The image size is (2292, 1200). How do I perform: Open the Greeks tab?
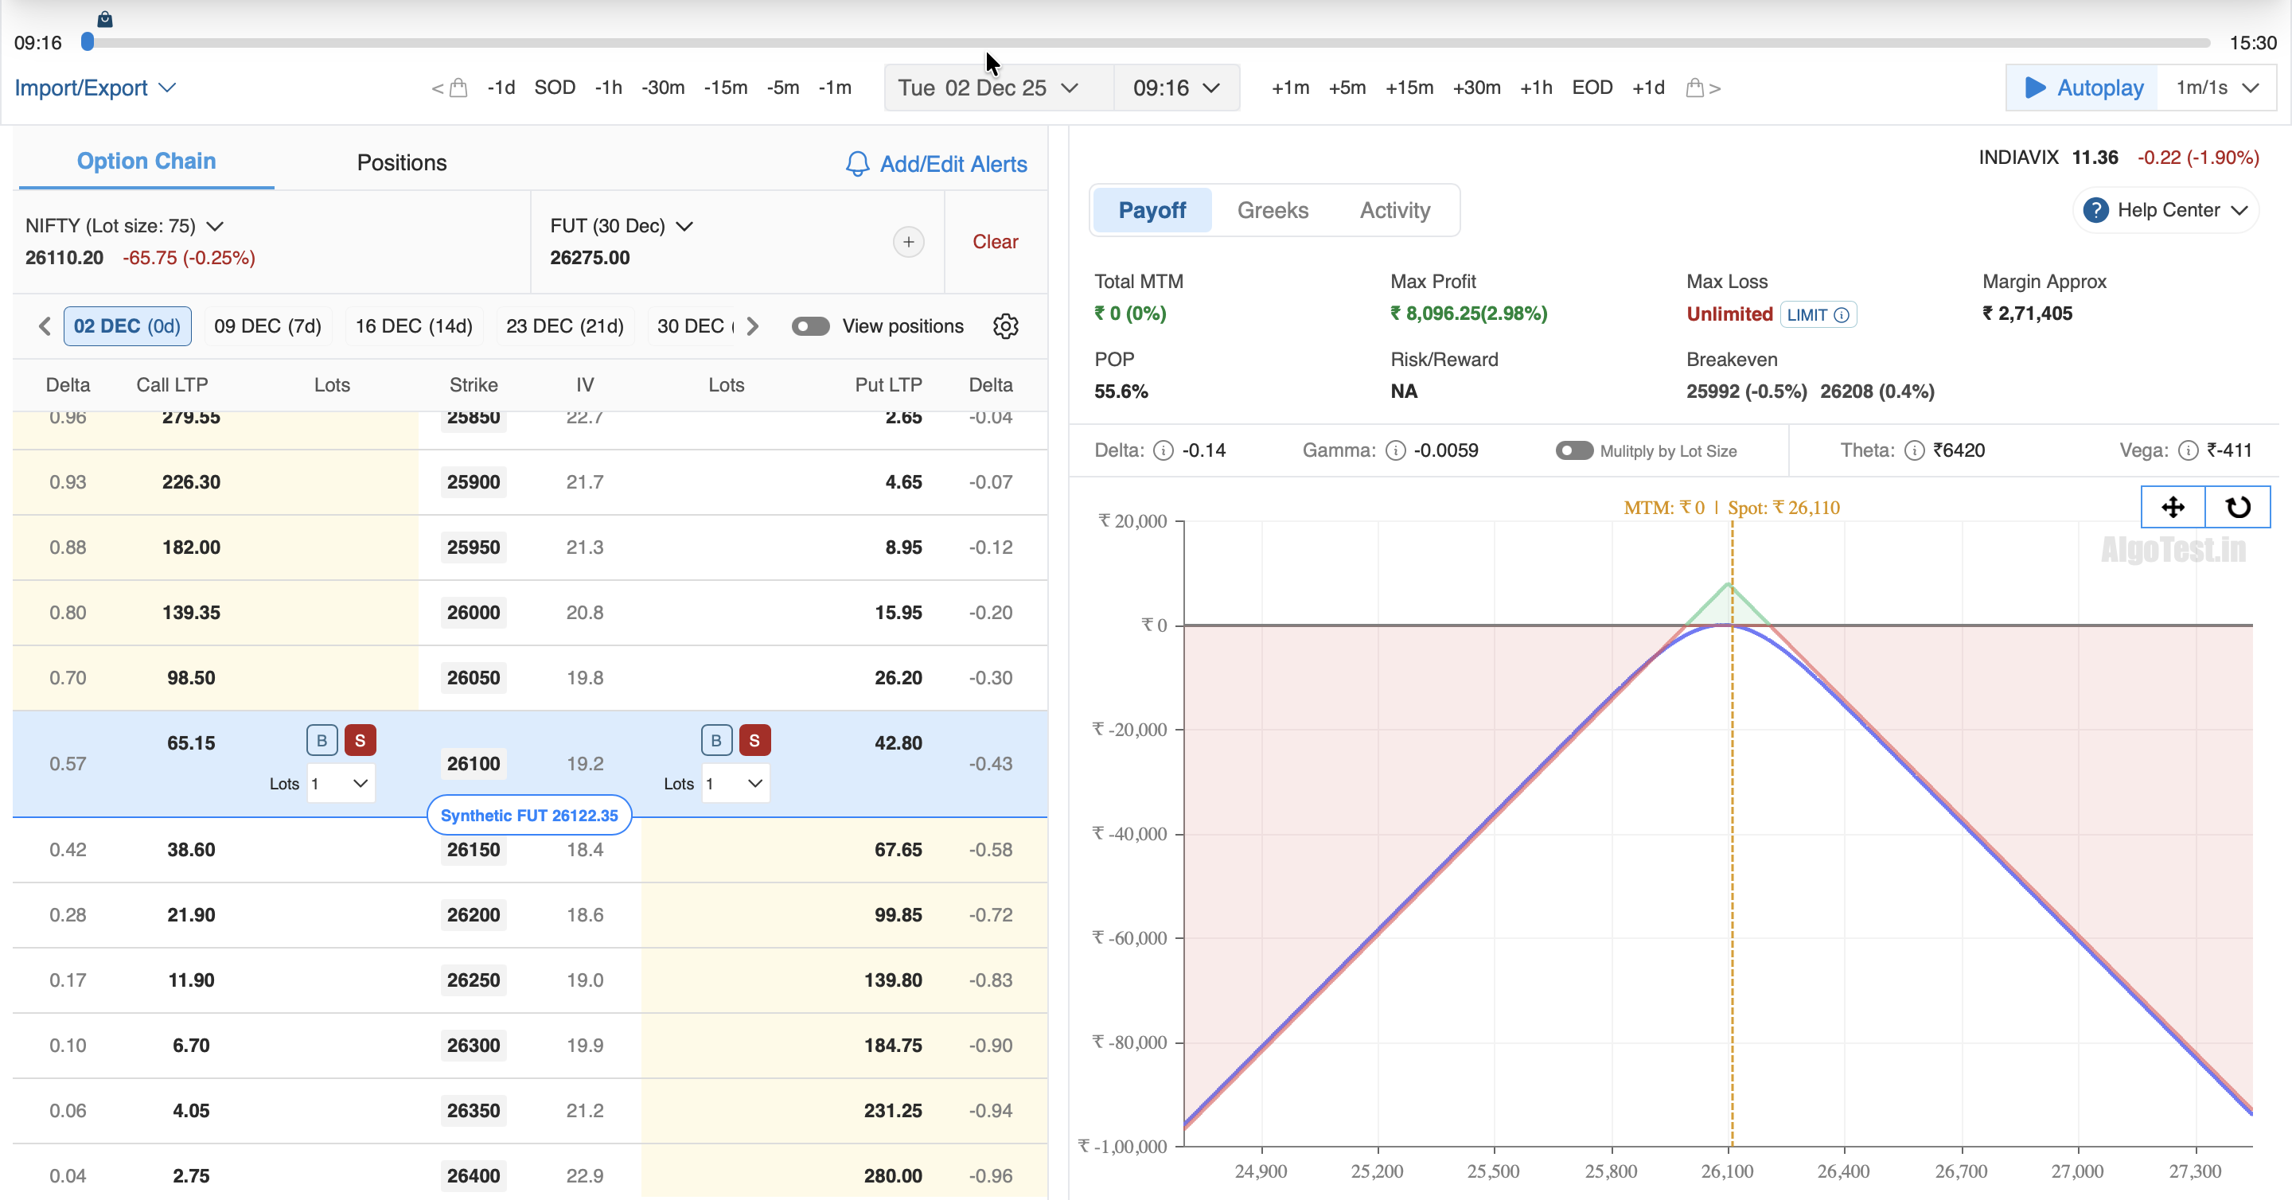(x=1273, y=211)
